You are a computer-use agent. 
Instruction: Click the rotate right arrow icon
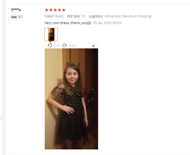click(64, 45)
